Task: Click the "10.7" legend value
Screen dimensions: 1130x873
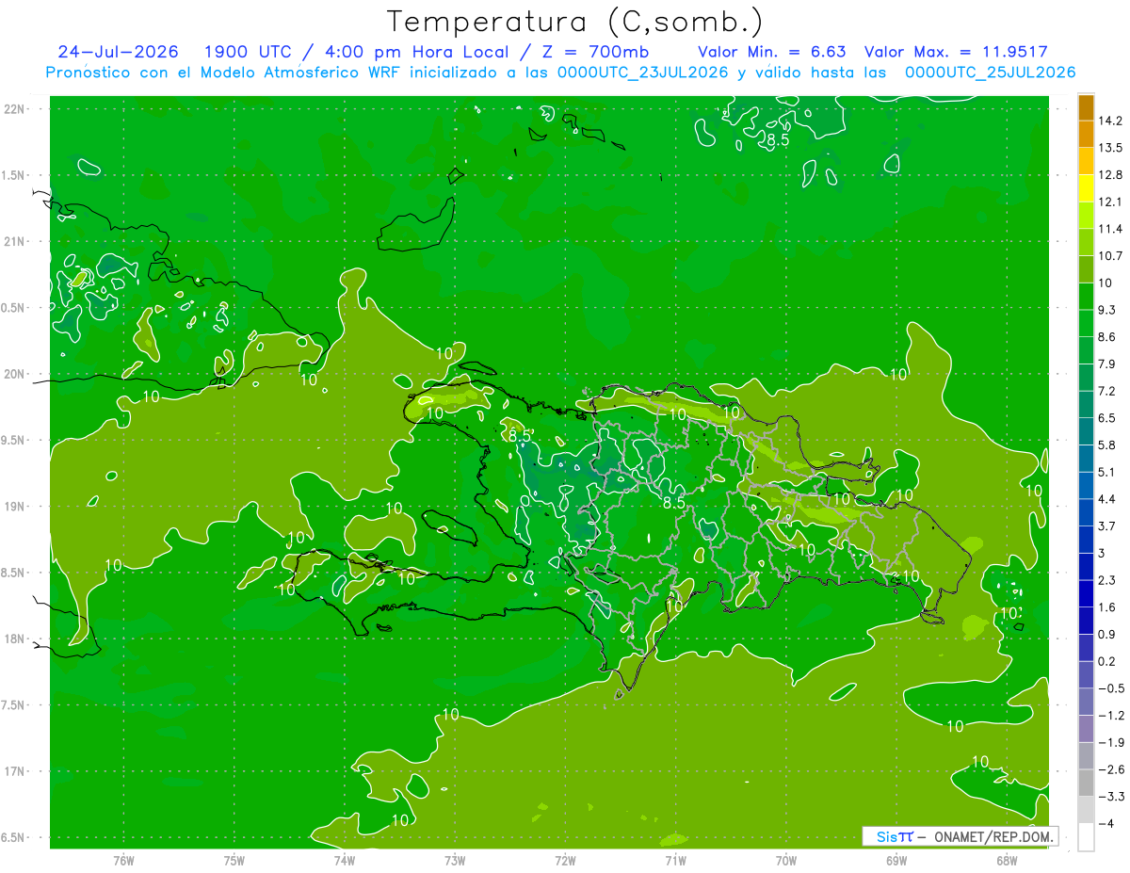Action: pyautogui.click(x=1111, y=256)
